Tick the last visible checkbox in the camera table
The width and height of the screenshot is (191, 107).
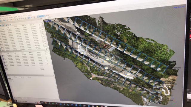pos(44,48)
